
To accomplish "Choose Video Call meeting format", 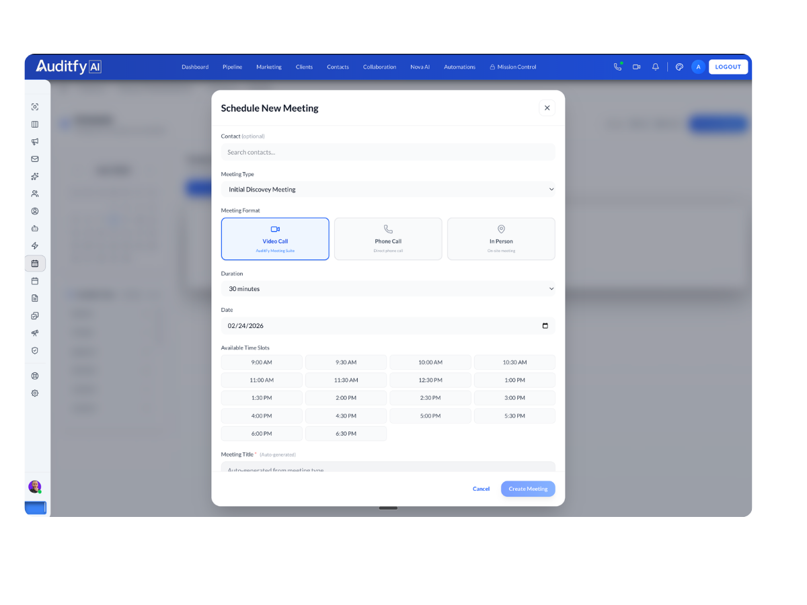I will click(x=275, y=239).
